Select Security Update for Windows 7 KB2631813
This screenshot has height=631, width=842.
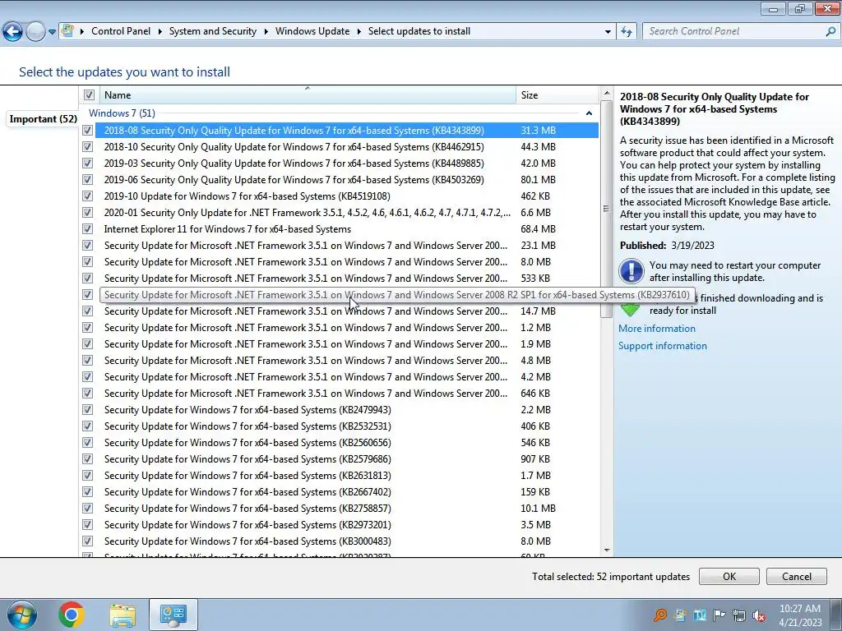(x=347, y=476)
